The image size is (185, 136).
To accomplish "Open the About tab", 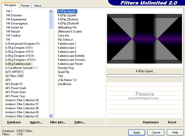I will pyautogui.click(x=38, y=6).
